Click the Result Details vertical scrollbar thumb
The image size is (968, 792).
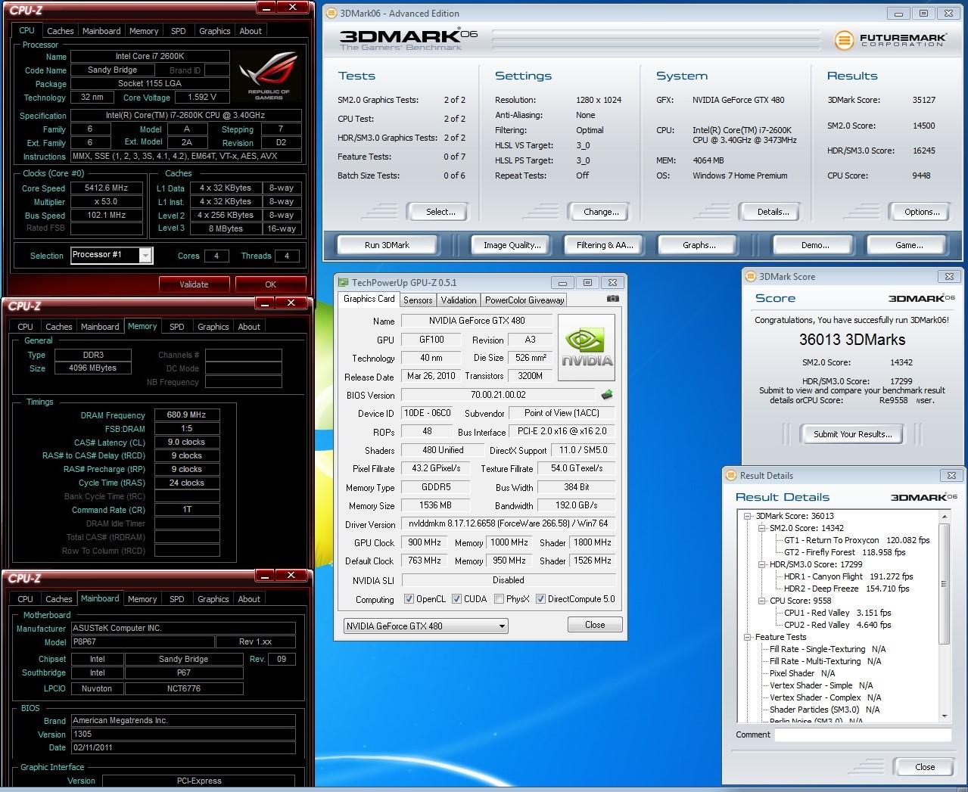pyautogui.click(x=944, y=583)
